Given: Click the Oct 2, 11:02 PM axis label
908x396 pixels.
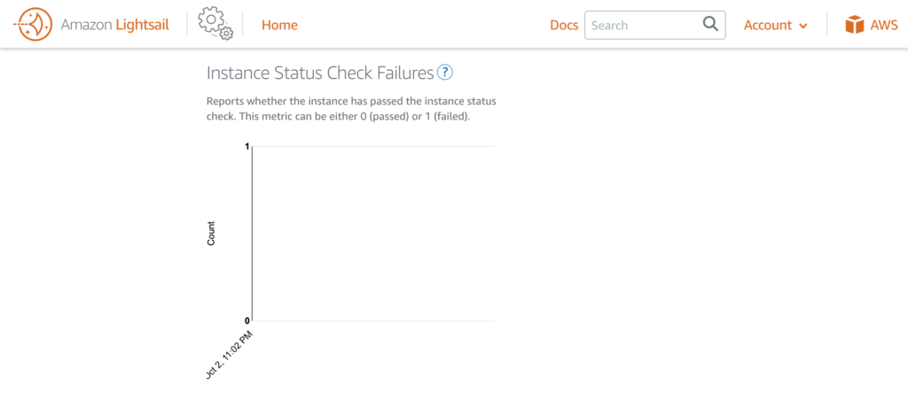Looking at the screenshot, I should [230, 355].
